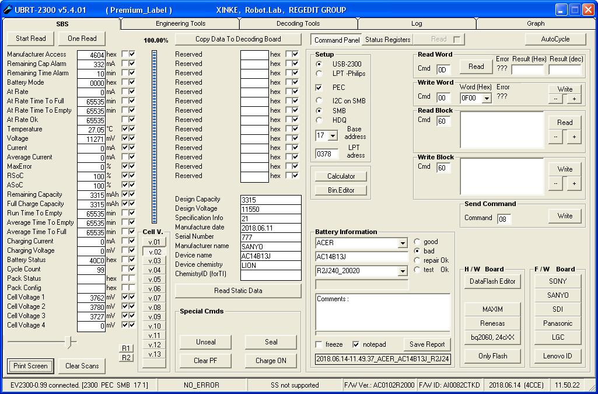Select the Command Panel tab

pyautogui.click(x=337, y=40)
